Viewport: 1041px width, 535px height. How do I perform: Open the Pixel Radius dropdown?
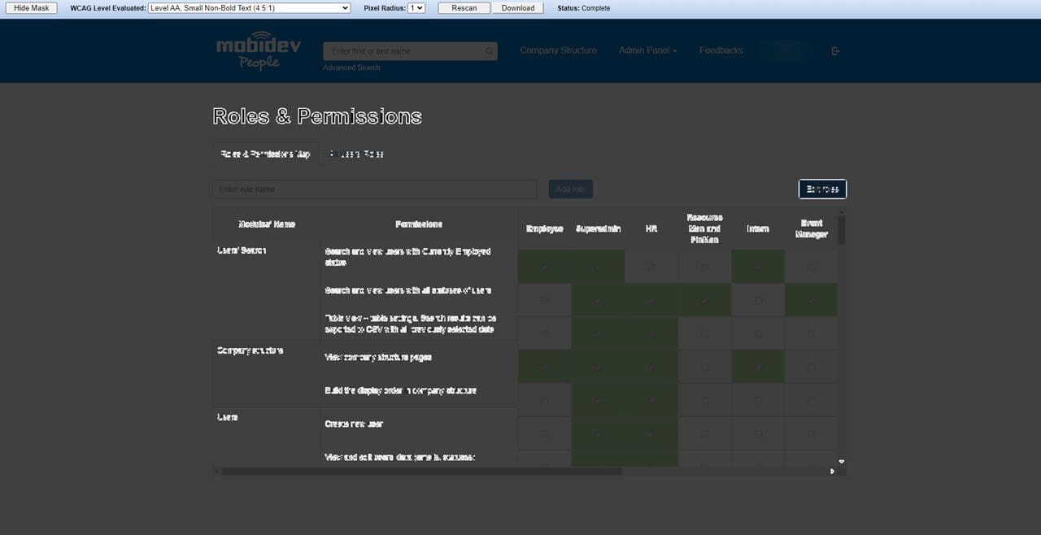click(x=416, y=8)
